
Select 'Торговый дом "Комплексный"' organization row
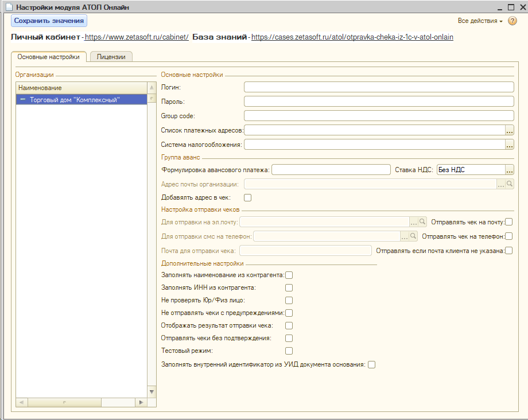pos(81,100)
